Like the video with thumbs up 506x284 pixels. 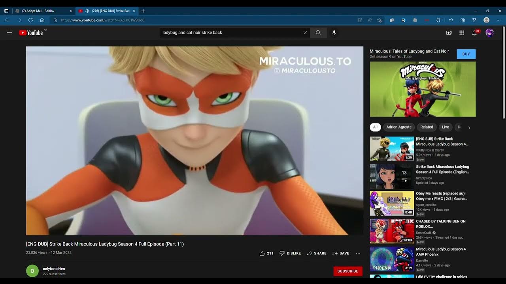click(266, 253)
